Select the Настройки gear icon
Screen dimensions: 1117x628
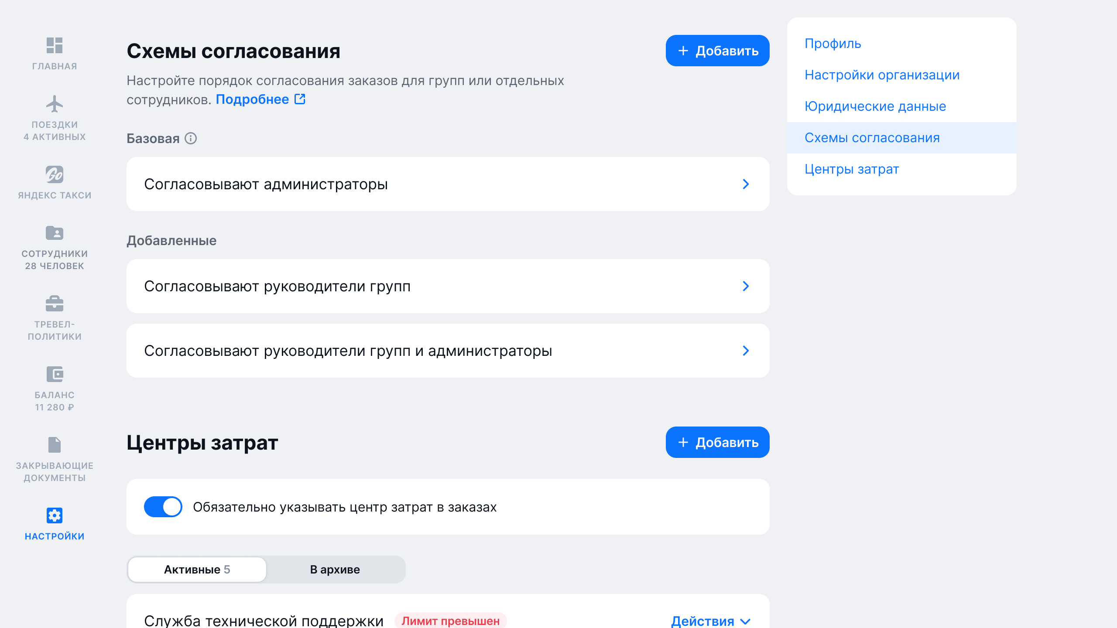(55, 515)
